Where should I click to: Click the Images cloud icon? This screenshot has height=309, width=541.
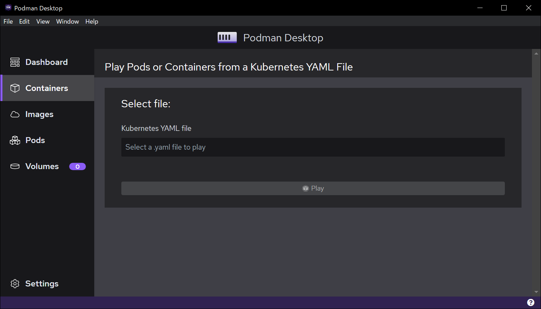click(x=15, y=114)
